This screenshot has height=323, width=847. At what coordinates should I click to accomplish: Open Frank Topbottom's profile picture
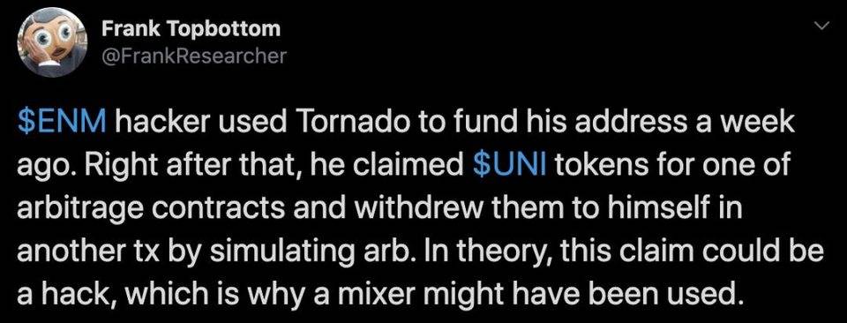52,42
